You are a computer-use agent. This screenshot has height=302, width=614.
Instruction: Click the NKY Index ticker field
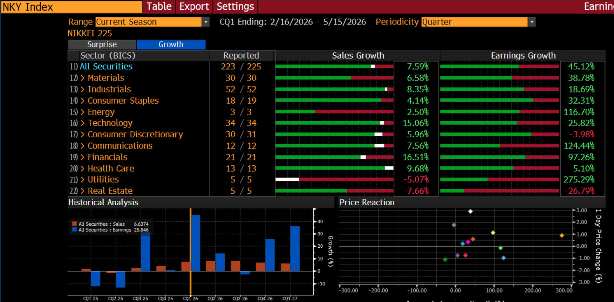pos(71,7)
